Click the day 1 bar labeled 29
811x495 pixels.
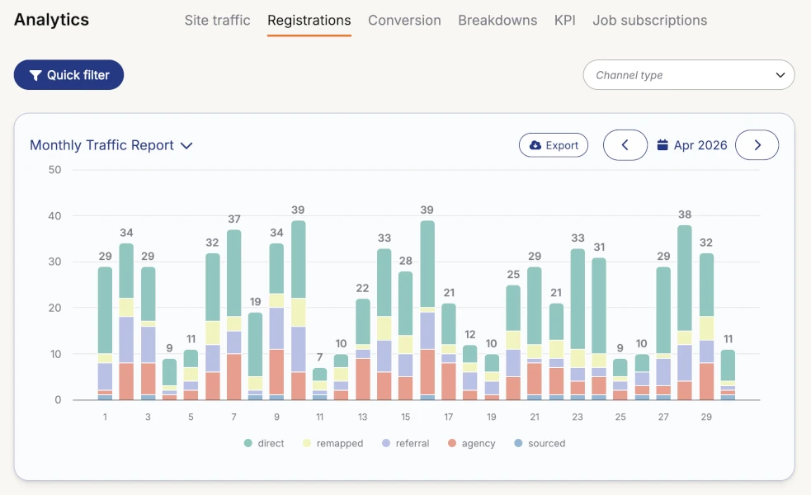105,333
